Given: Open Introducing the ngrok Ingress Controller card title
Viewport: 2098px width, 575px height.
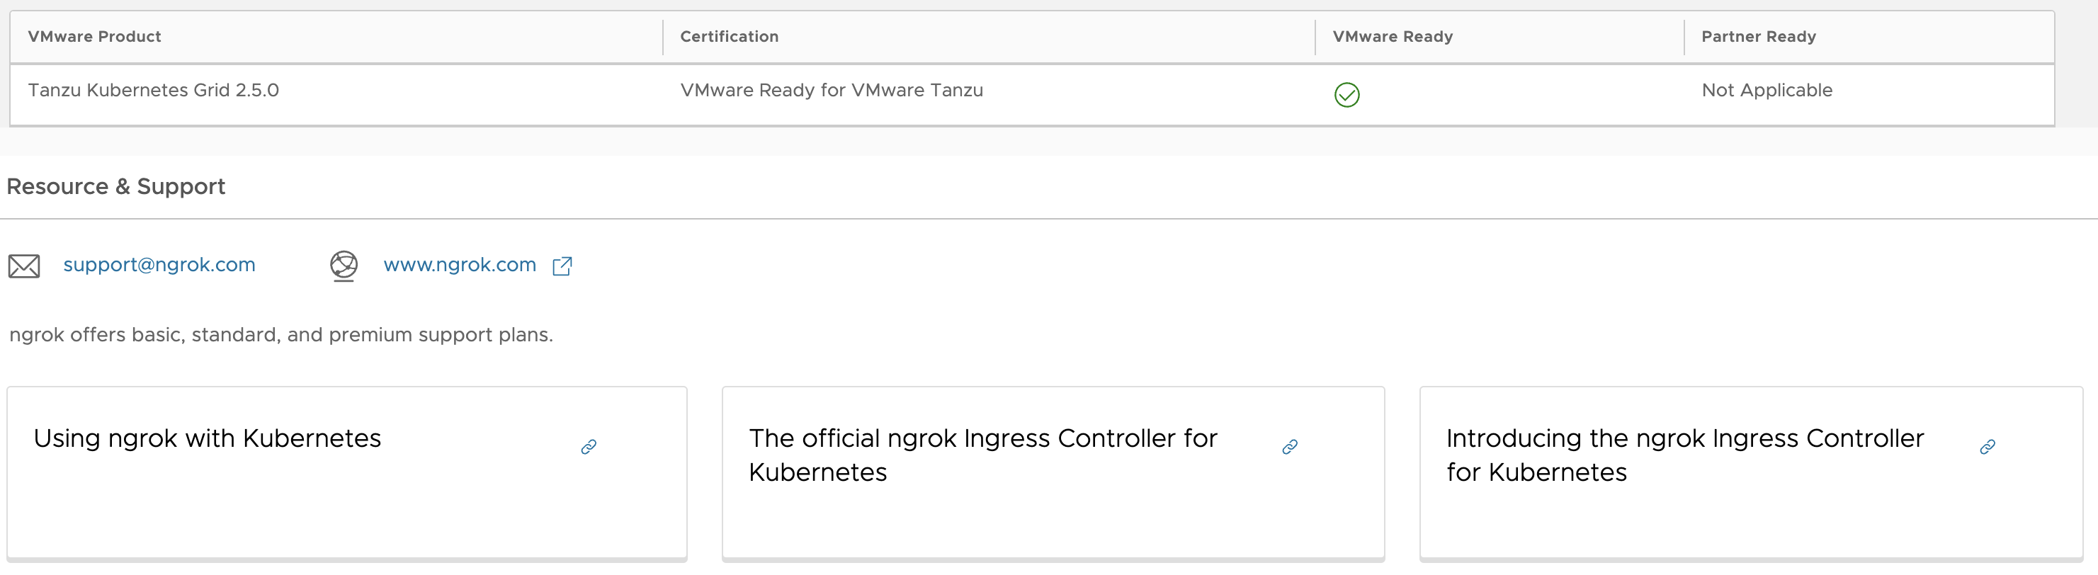Looking at the screenshot, I should point(1684,455).
